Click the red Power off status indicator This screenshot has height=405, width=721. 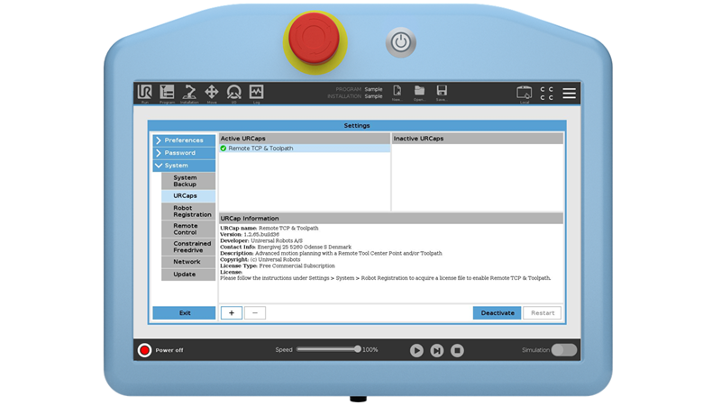click(144, 350)
